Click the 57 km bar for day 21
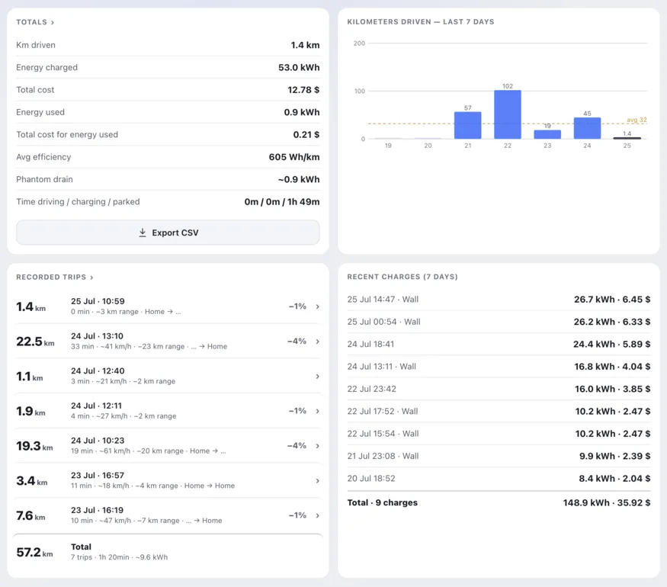667x587 pixels. pyautogui.click(x=467, y=125)
